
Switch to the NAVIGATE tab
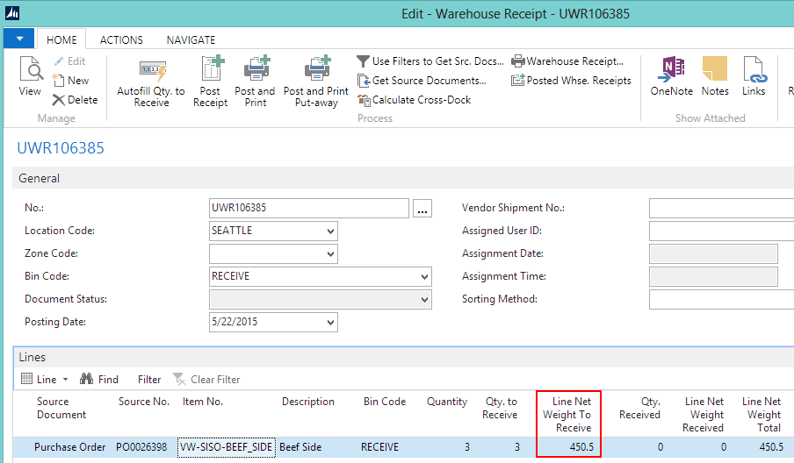(191, 39)
